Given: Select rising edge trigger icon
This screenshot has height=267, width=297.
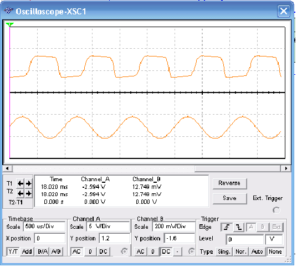Looking at the screenshot, I should (227, 227).
